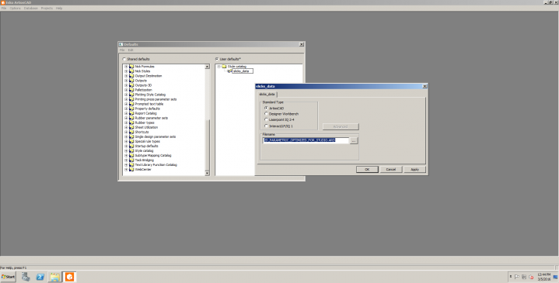The height and width of the screenshot is (283, 559).
Task: Confirm the dialog with OK
Action: click(x=367, y=170)
